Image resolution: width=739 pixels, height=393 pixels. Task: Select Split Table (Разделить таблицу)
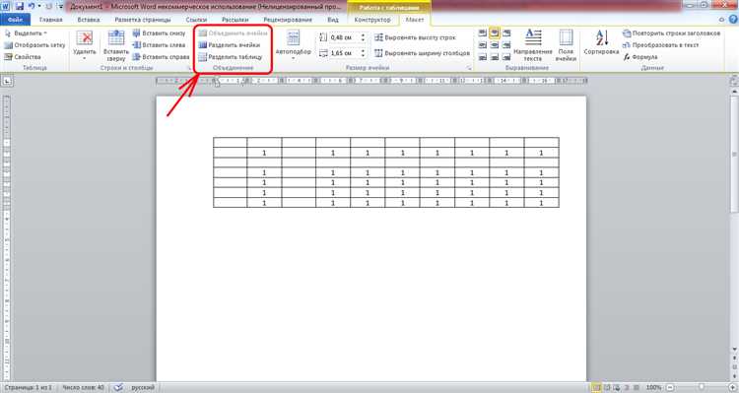tap(230, 57)
